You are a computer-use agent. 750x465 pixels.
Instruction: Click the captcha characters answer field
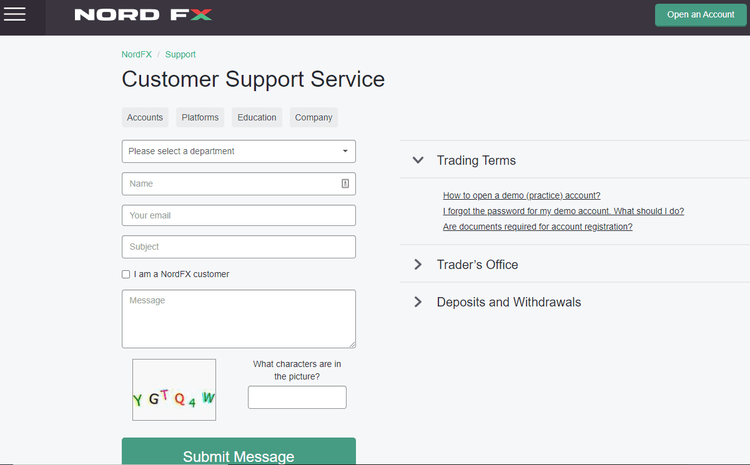(x=297, y=397)
